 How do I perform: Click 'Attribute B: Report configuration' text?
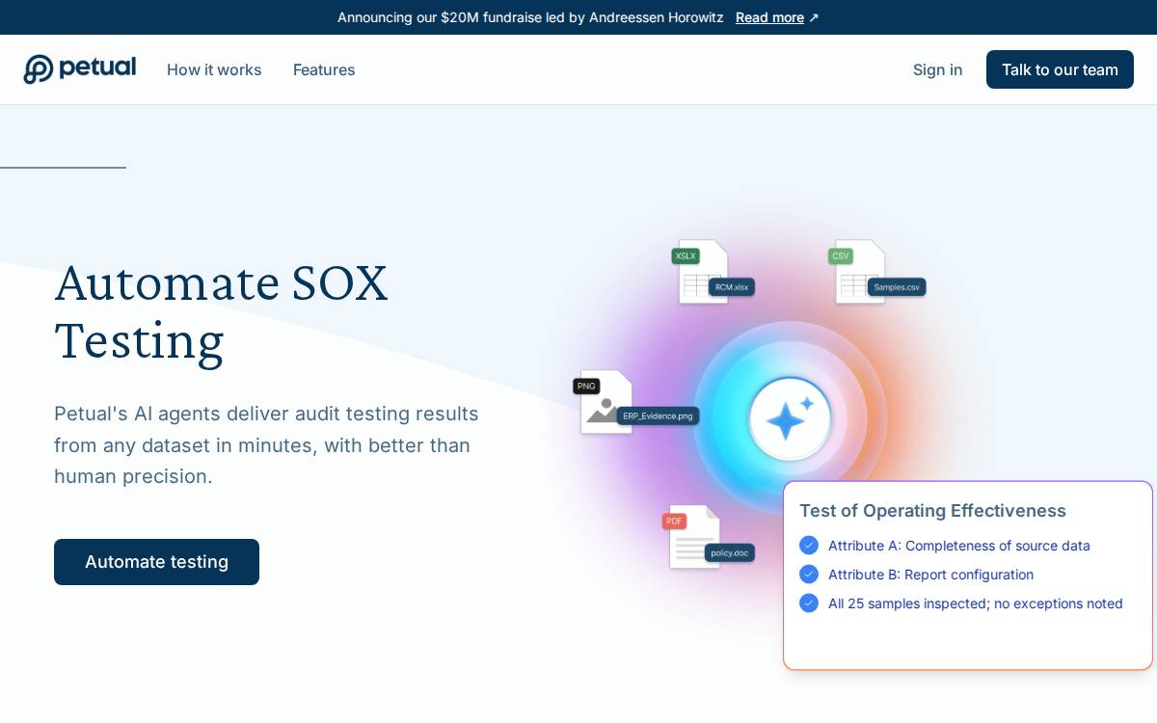[x=930, y=575]
